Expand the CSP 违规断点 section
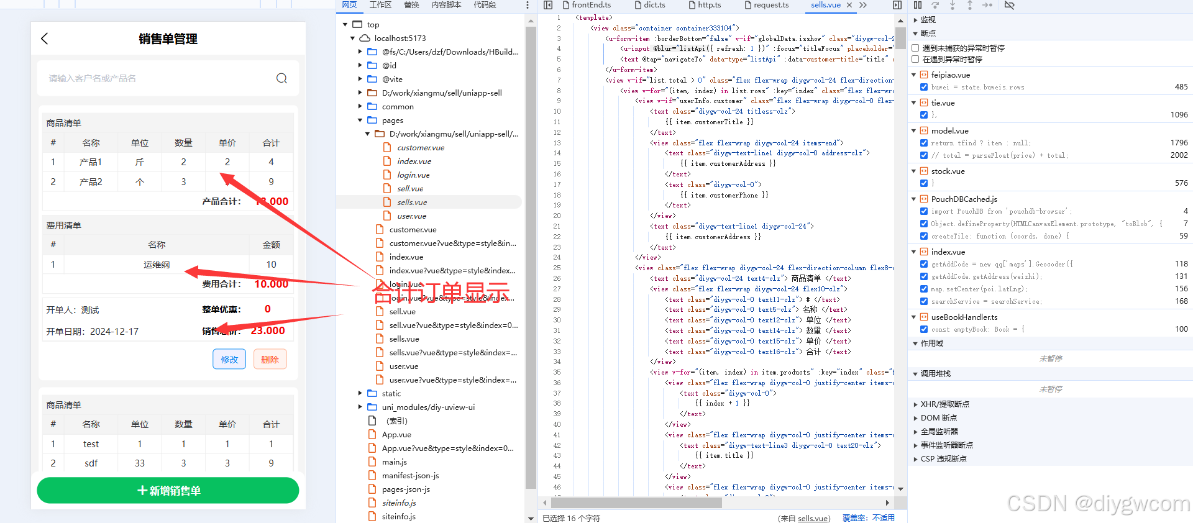The image size is (1193, 523). click(x=915, y=459)
